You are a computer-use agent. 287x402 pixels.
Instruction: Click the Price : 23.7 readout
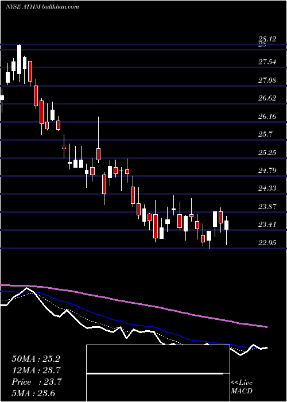(x=36, y=382)
